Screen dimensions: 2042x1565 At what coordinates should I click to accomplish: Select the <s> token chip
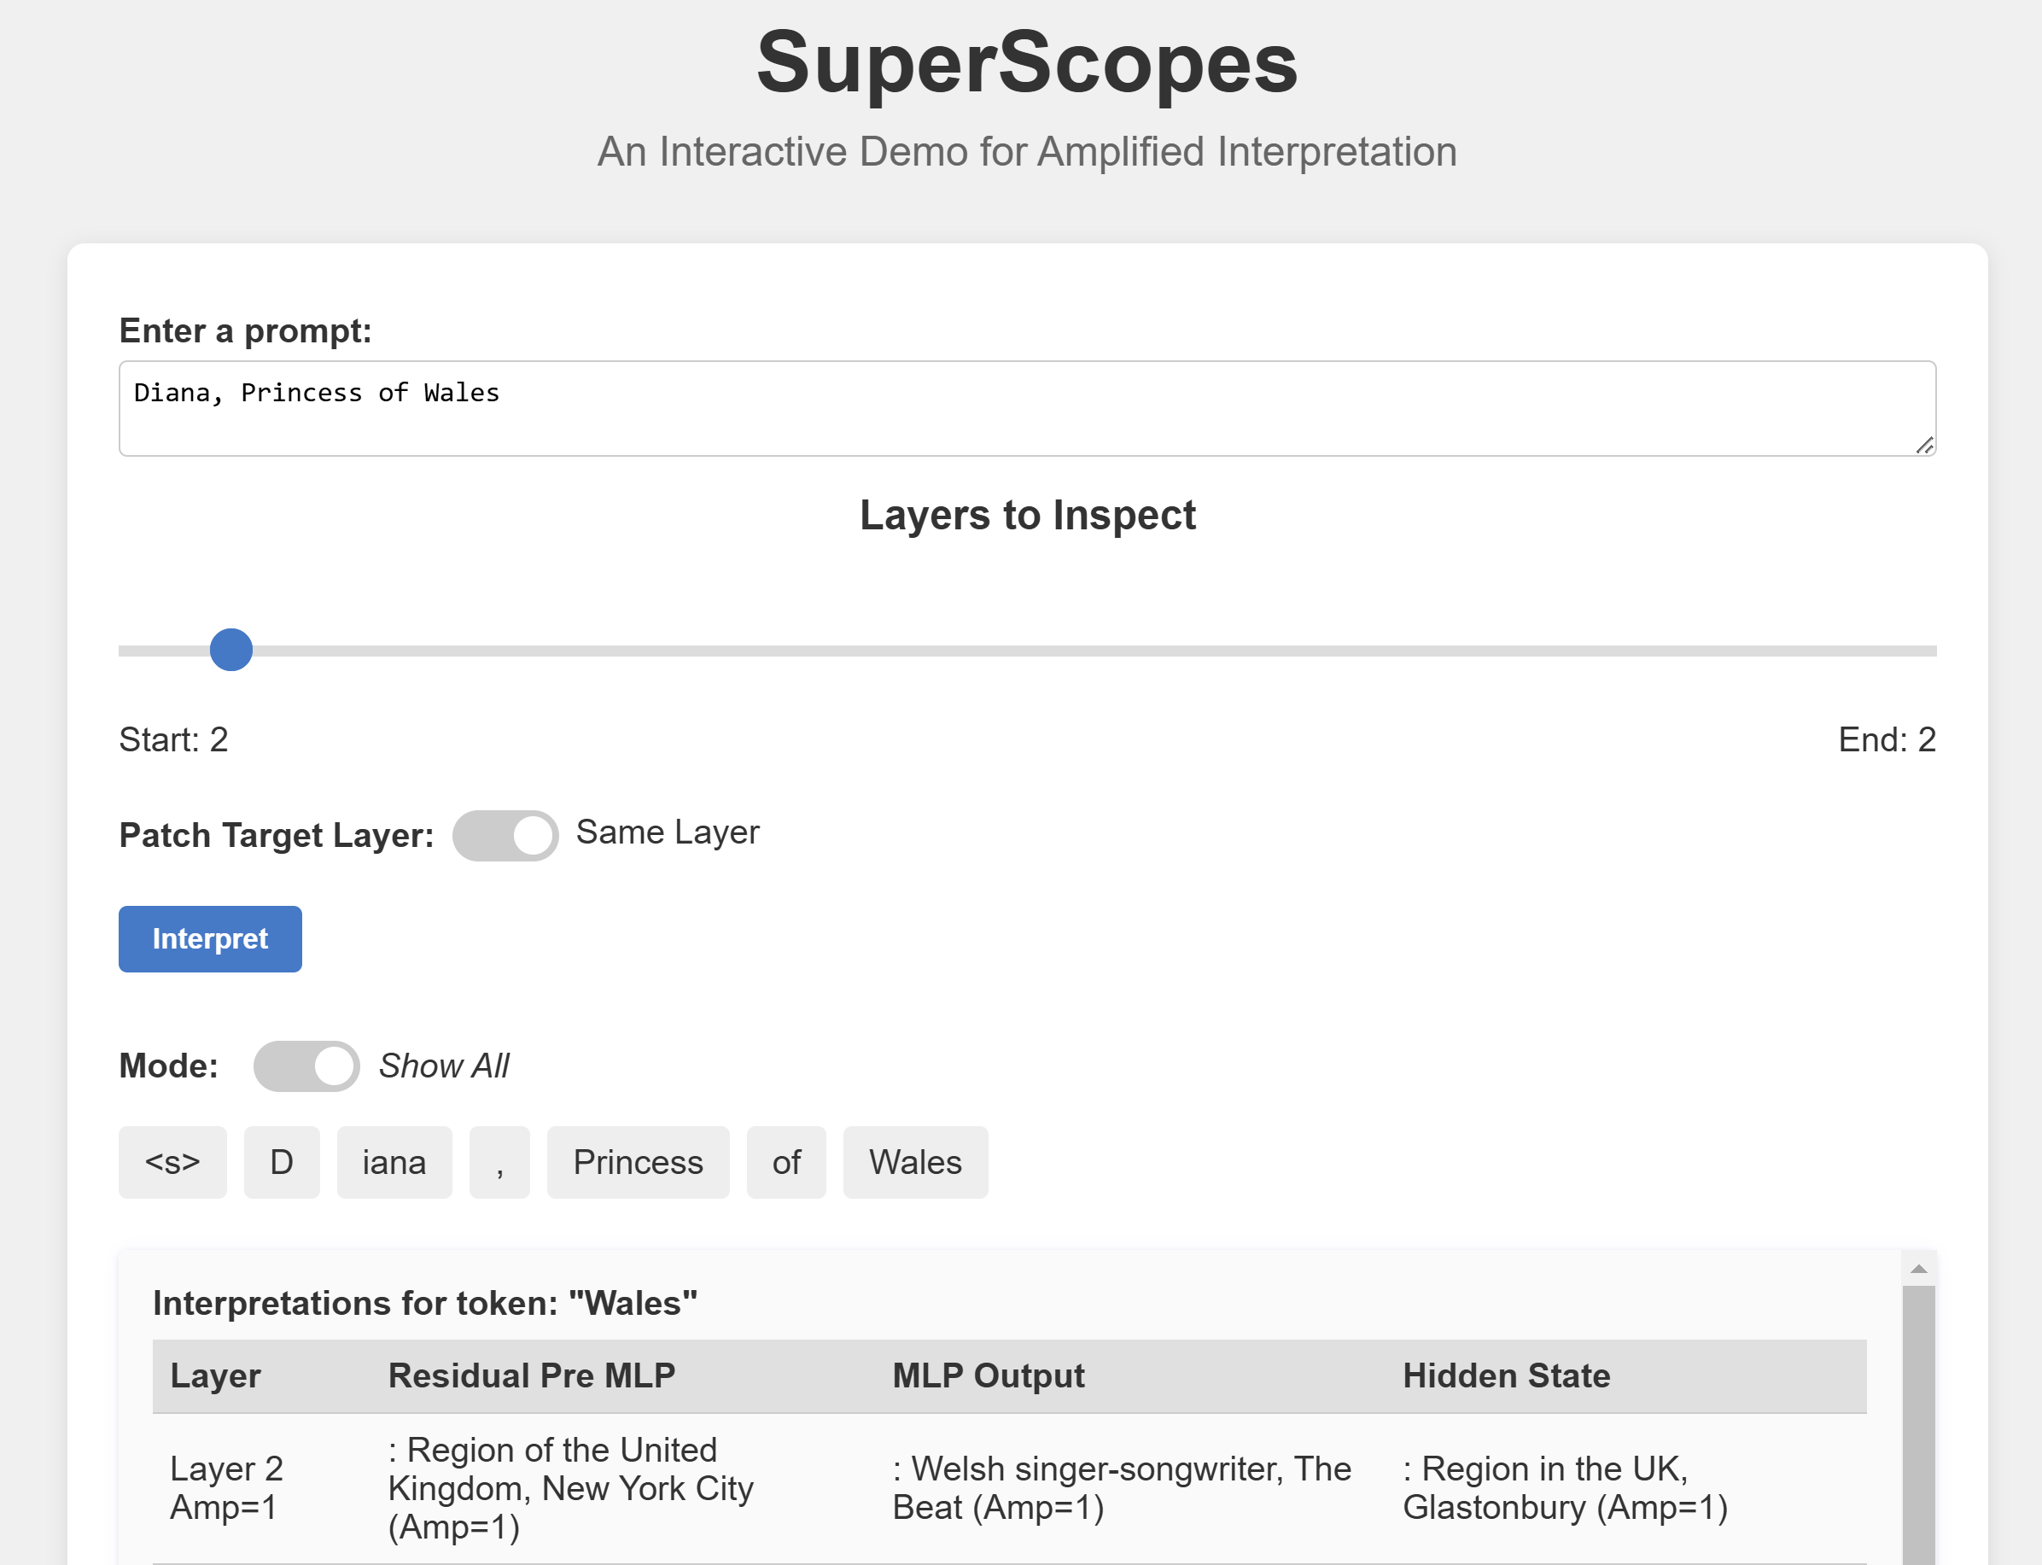[x=172, y=1163]
